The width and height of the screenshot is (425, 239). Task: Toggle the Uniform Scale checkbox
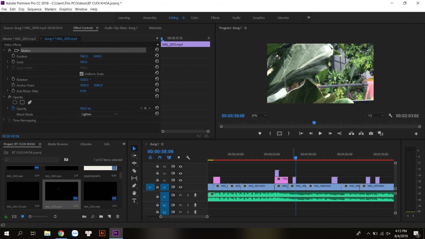(82, 74)
